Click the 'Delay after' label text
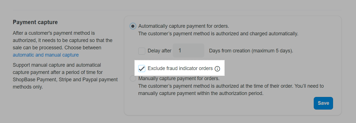The width and height of the screenshot is (356, 123). [159, 51]
